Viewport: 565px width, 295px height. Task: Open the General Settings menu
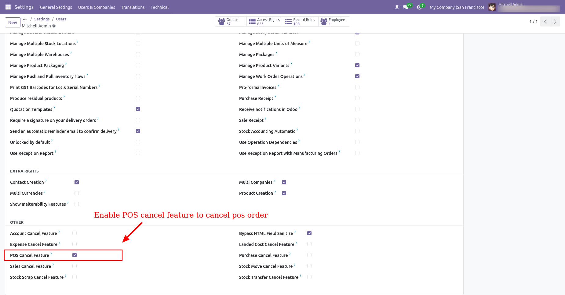pyautogui.click(x=56, y=7)
